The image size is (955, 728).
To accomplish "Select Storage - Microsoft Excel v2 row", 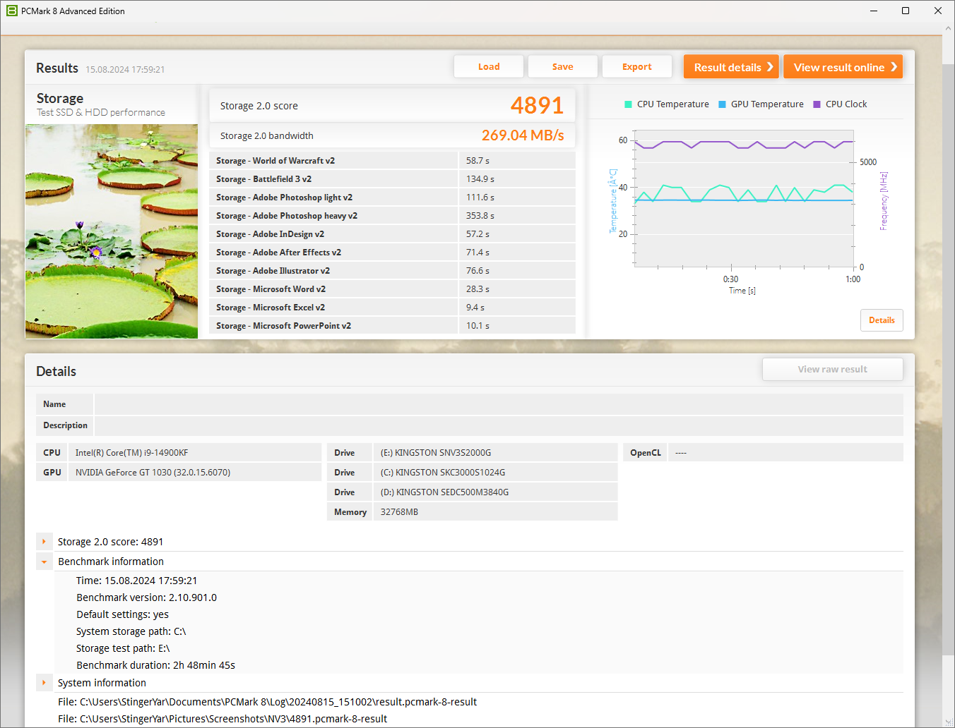I will coord(392,308).
